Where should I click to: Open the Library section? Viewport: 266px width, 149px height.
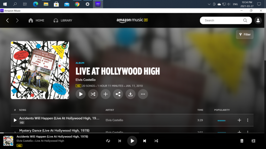(x=63, y=20)
